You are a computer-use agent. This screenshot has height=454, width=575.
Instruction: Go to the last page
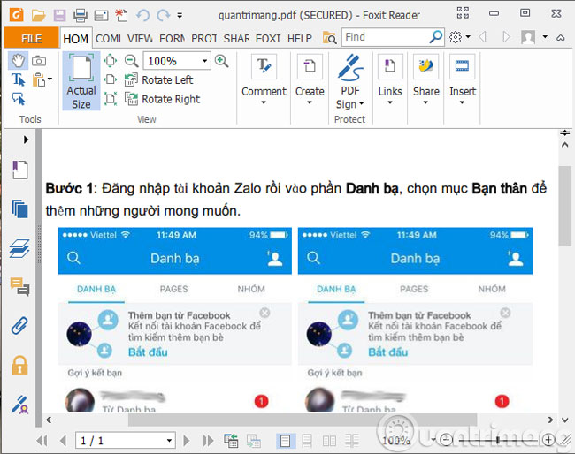(208, 440)
